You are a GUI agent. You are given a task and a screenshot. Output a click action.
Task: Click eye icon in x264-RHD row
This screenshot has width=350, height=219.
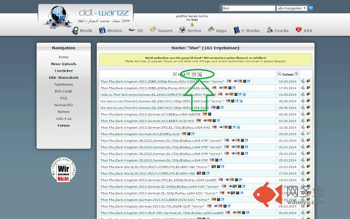pyautogui.click(x=221, y=127)
